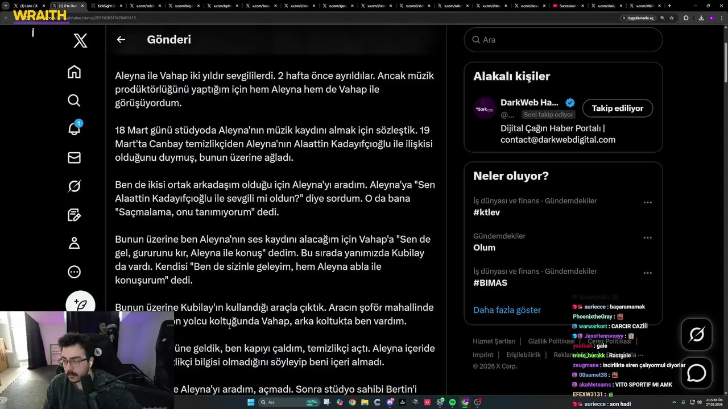Open Chrome three-dot menu

coord(721,18)
